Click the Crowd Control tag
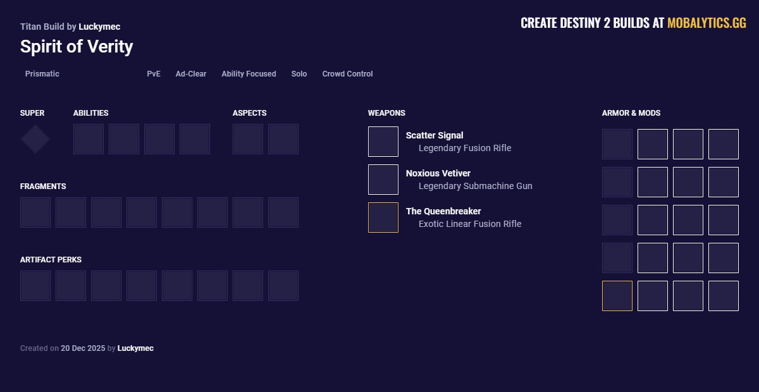This screenshot has height=392, width=759. click(x=347, y=74)
